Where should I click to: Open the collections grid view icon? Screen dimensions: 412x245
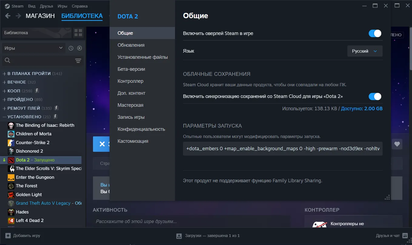pos(78,33)
